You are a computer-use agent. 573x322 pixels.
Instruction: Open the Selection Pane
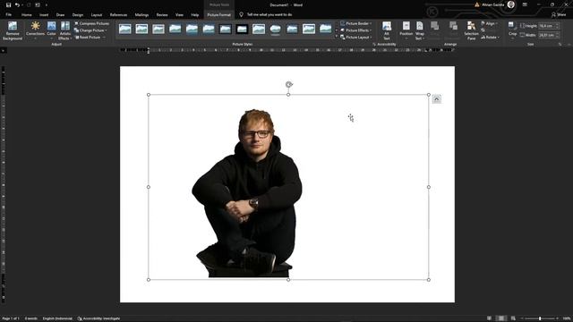pos(472,30)
